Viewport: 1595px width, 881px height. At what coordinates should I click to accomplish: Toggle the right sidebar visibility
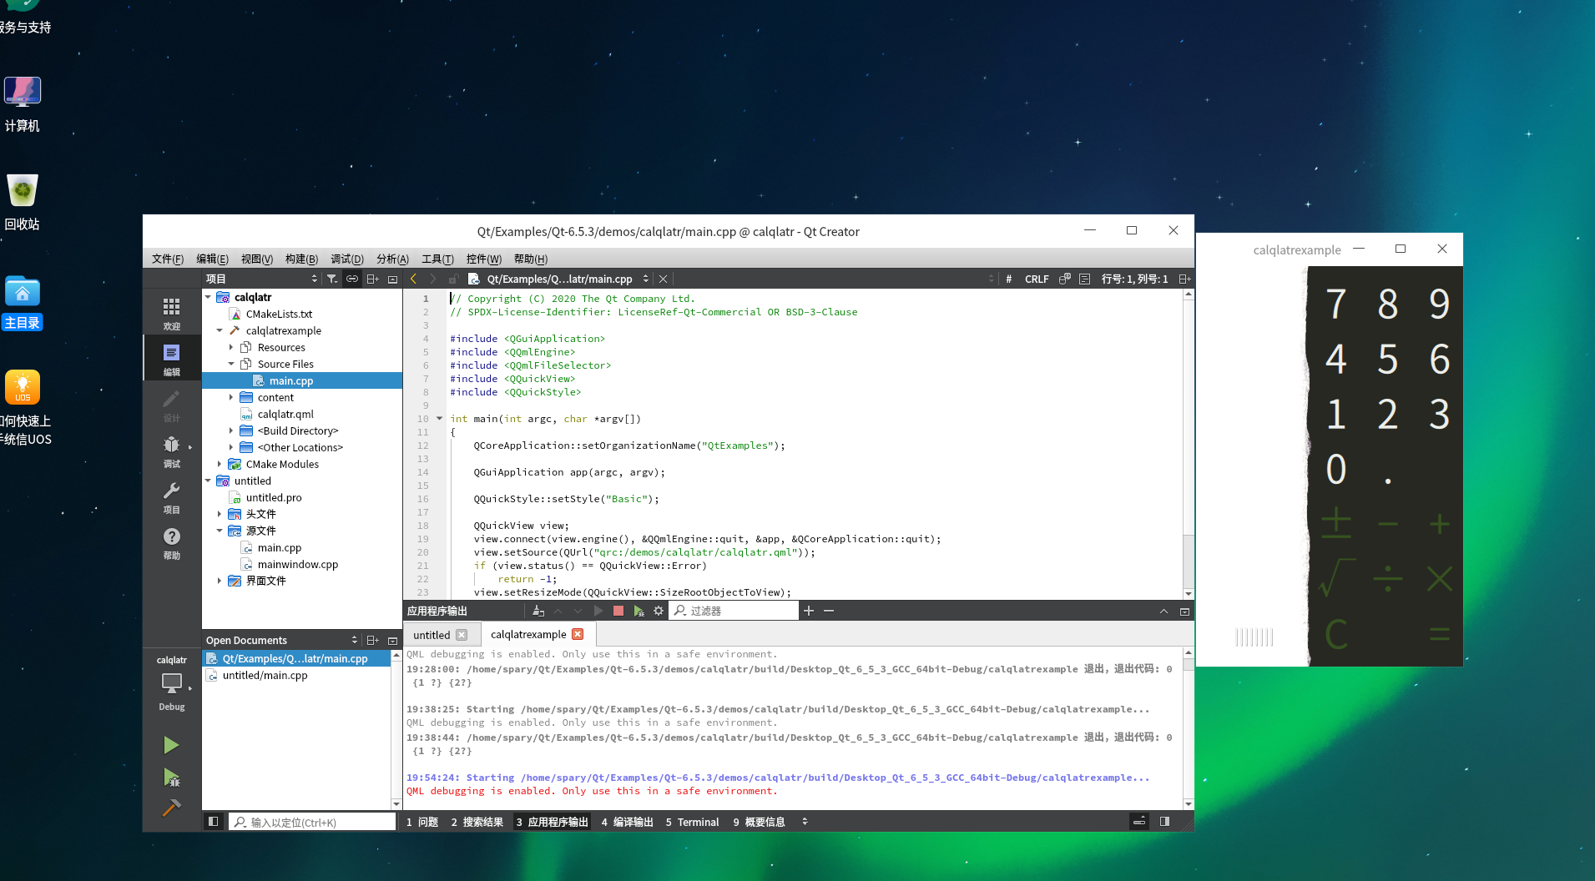point(1164,822)
